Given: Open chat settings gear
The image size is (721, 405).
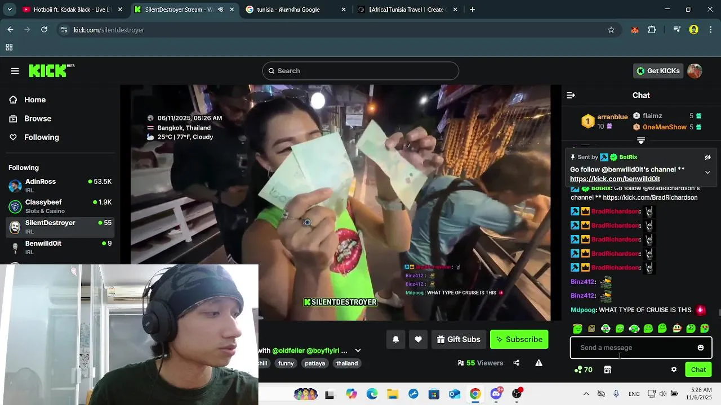Looking at the screenshot, I should [674, 370].
